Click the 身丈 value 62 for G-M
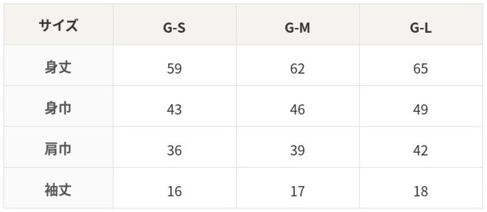Image resolution: width=487 pixels, height=212 pixels. click(298, 65)
